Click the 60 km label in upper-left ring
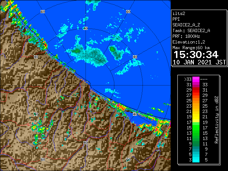 pos(43,11)
